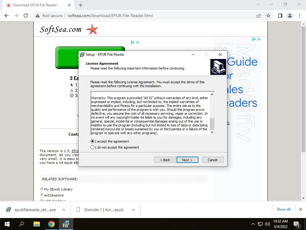Open the Chrome profile avatar

click(290, 16)
